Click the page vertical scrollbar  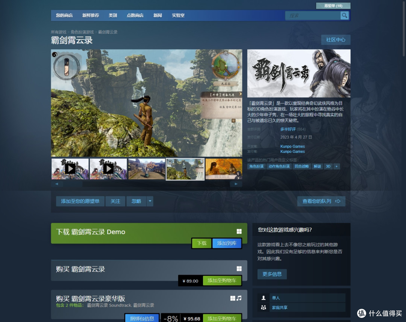[x=404, y=29]
